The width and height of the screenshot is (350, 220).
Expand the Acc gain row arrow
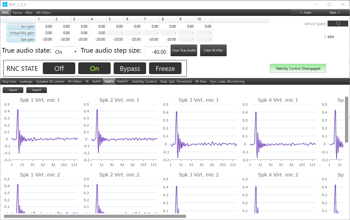[x=3, y=26]
